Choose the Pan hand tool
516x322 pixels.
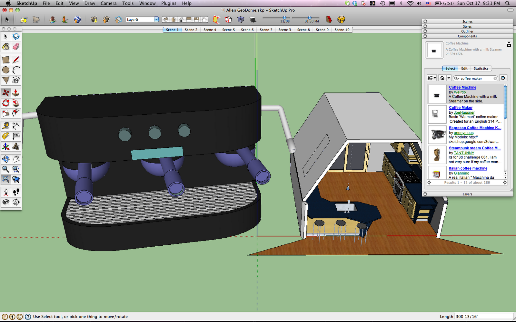pyautogui.click(x=16, y=159)
